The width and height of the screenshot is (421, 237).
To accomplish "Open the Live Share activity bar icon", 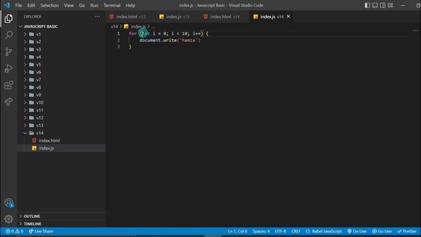I will tap(9, 101).
